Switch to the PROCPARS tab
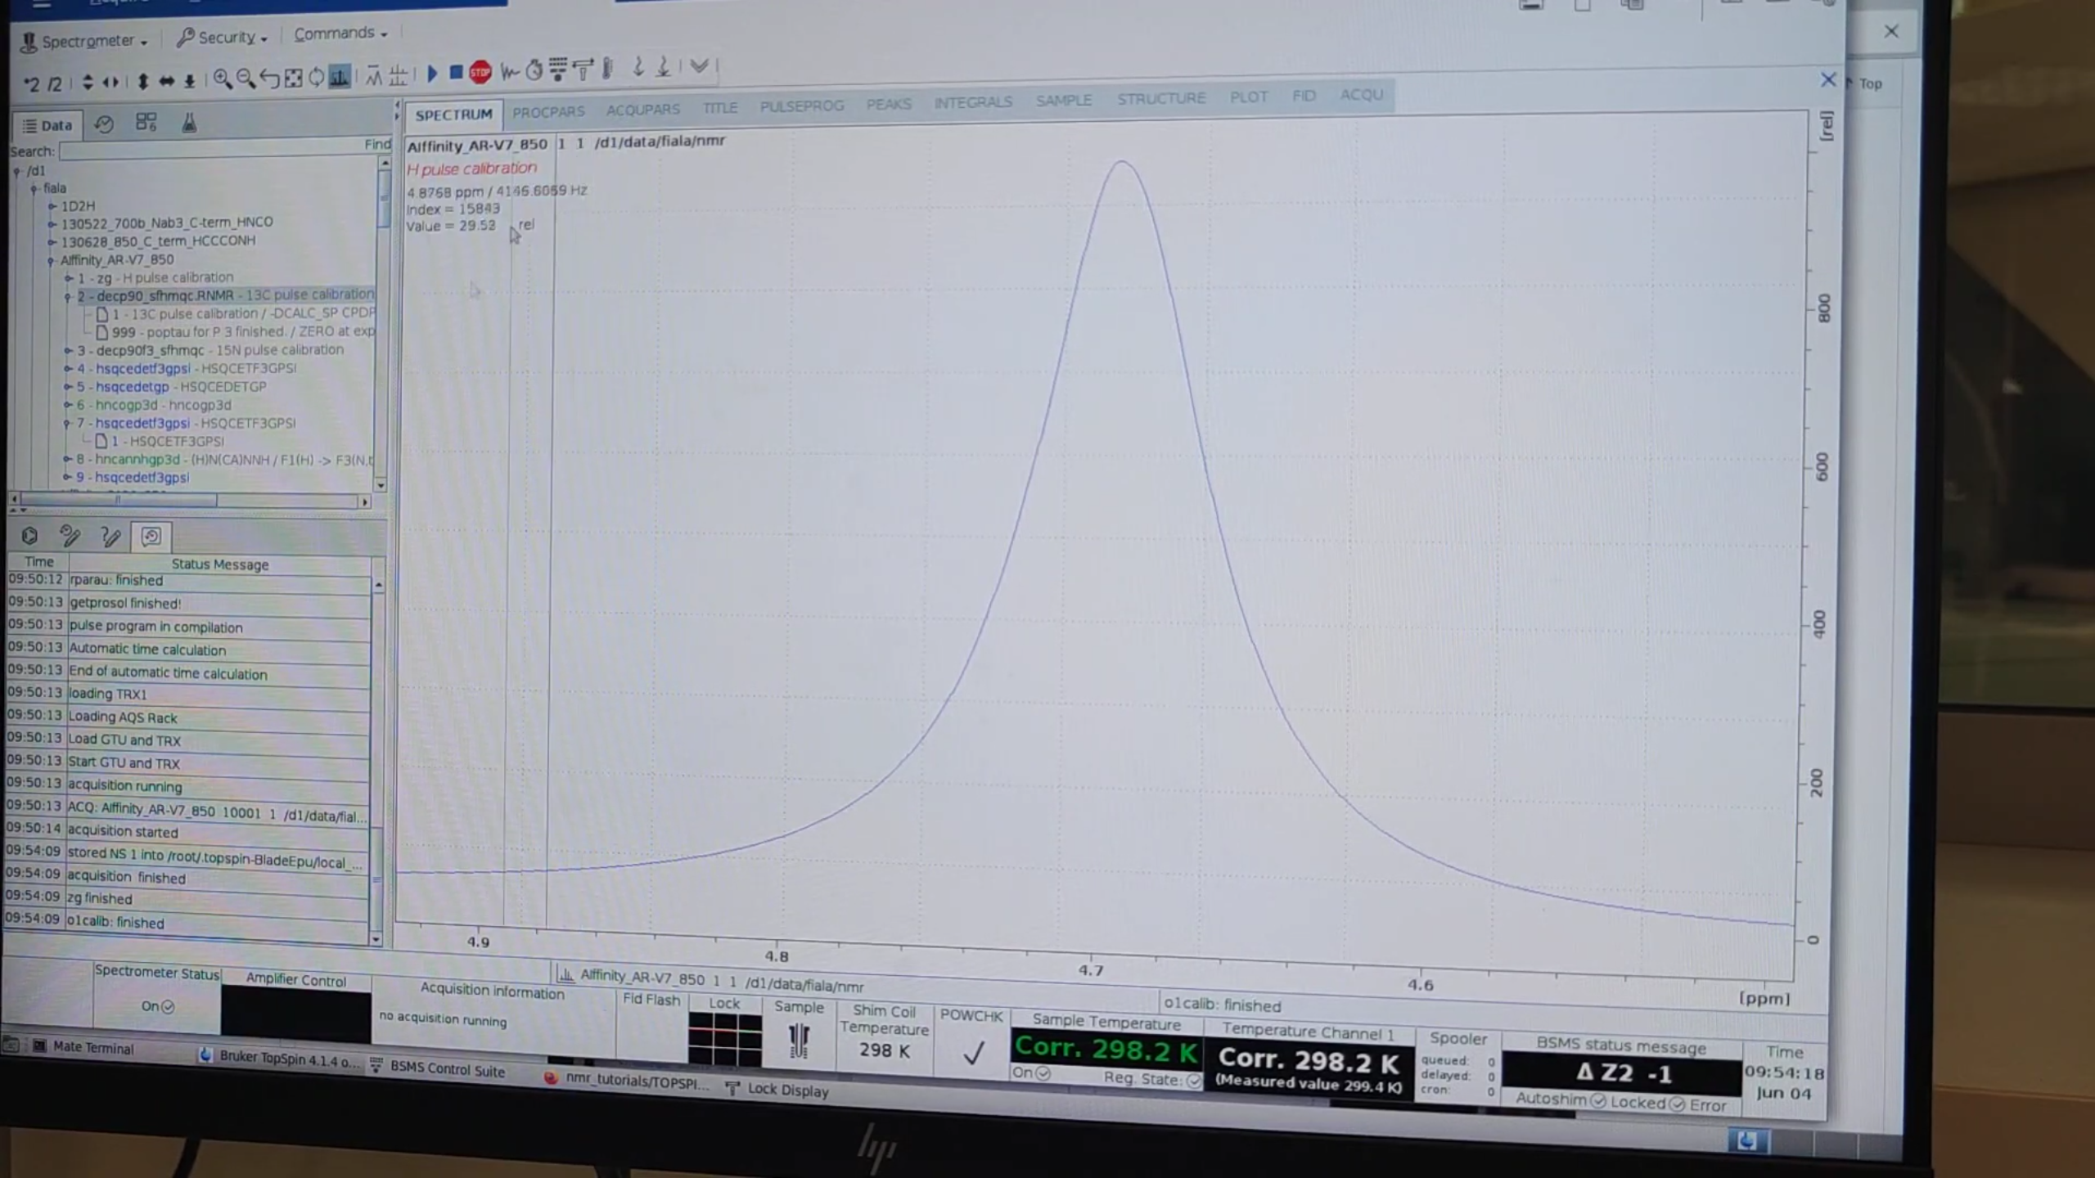This screenshot has width=2095, height=1178. [548, 111]
